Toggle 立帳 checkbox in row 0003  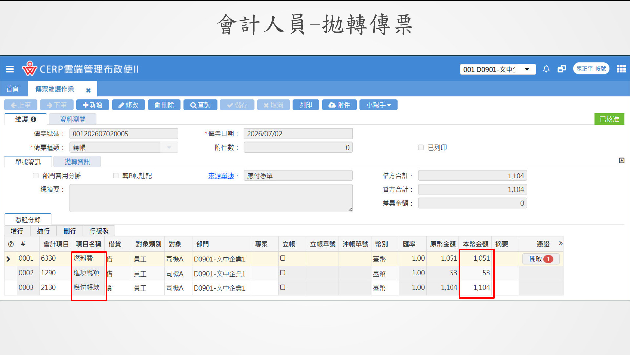pos(283,287)
